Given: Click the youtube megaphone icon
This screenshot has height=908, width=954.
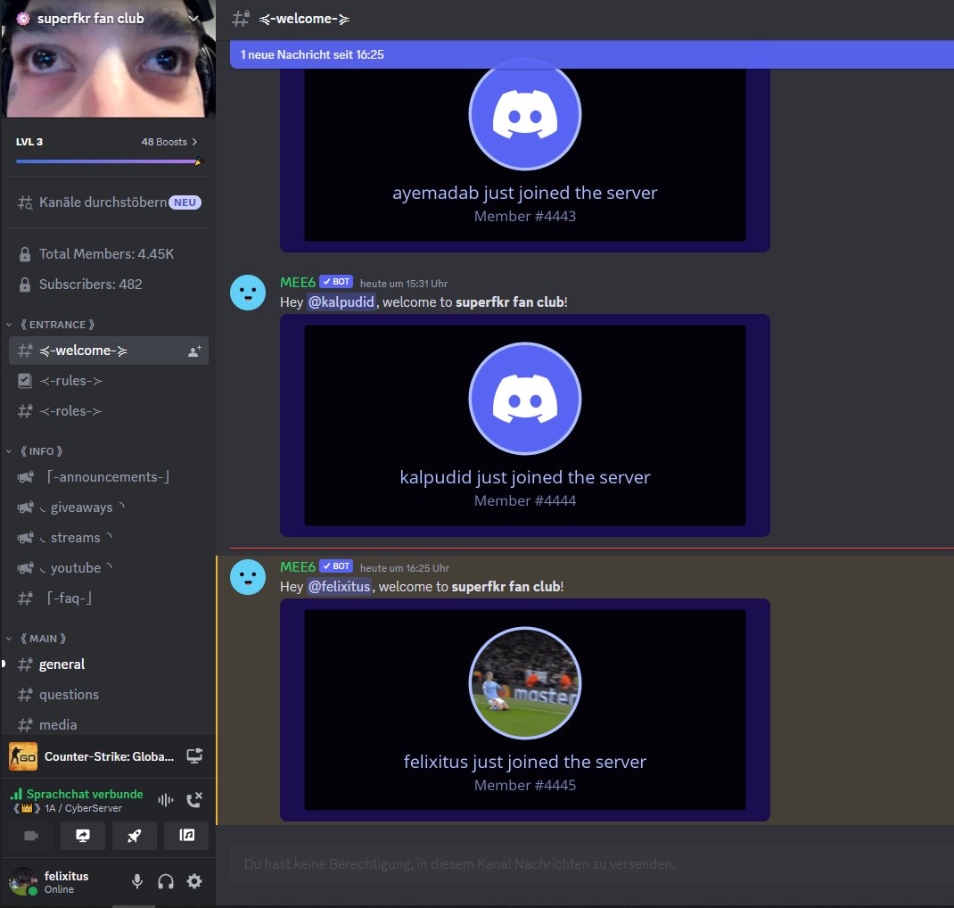Looking at the screenshot, I should pos(25,568).
